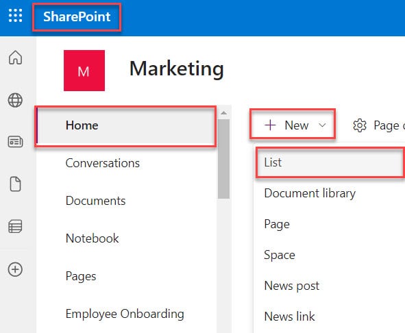The width and height of the screenshot is (405, 333).
Task: Open Conversations in site navigation
Action: pyautogui.click(x=103, y=163)
